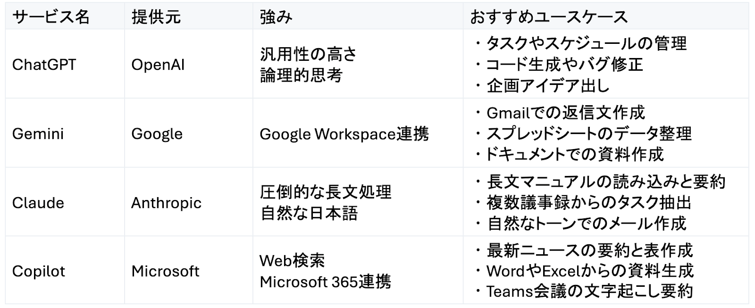
Task: Click the 提供元 column header
Action: click(156, 17)
